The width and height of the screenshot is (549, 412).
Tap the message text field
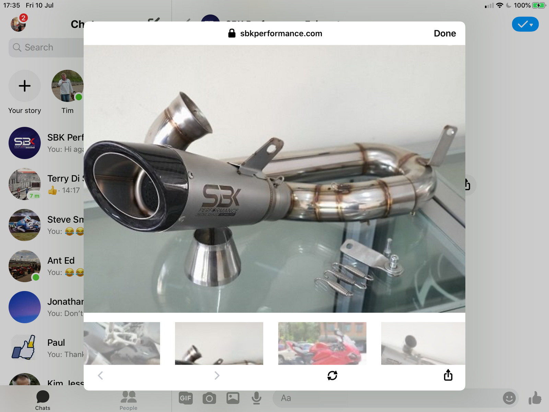(x=384, y=398)
